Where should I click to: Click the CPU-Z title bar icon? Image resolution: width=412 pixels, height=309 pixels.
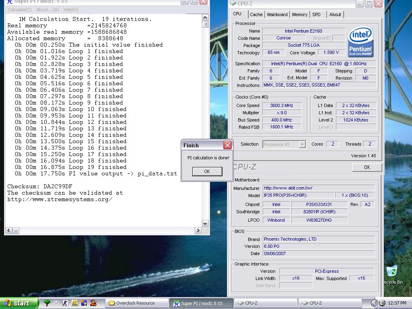[233, 3]
